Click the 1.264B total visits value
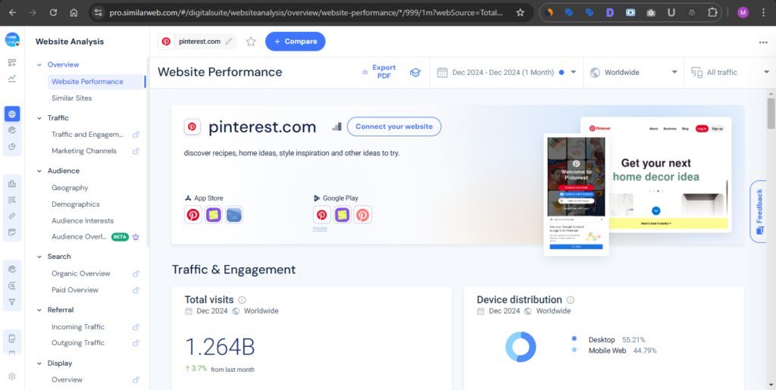 (220, 347)
